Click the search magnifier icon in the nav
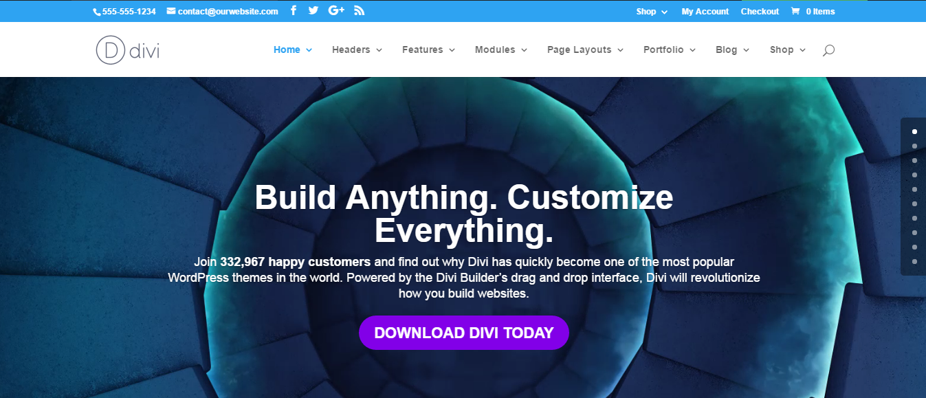This screenshot has height=398, width=926. coord(828,49)
